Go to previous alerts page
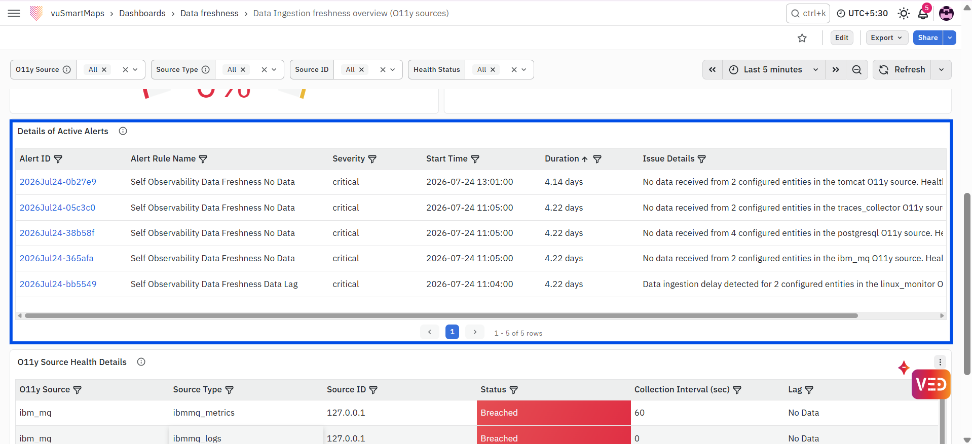 tap(430, 332)
